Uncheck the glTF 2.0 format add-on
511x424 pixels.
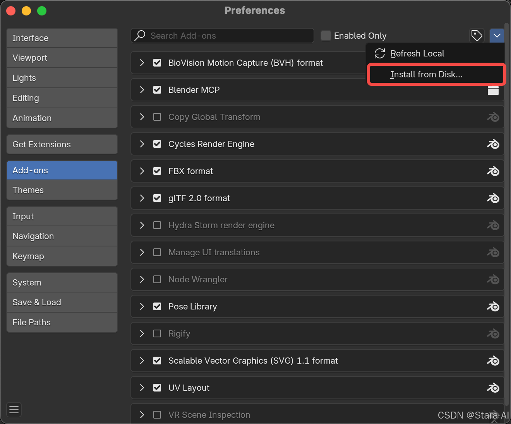click(157, 198)
